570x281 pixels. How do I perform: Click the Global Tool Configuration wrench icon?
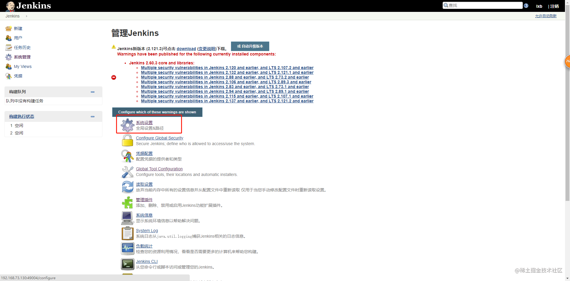point(128,172)
